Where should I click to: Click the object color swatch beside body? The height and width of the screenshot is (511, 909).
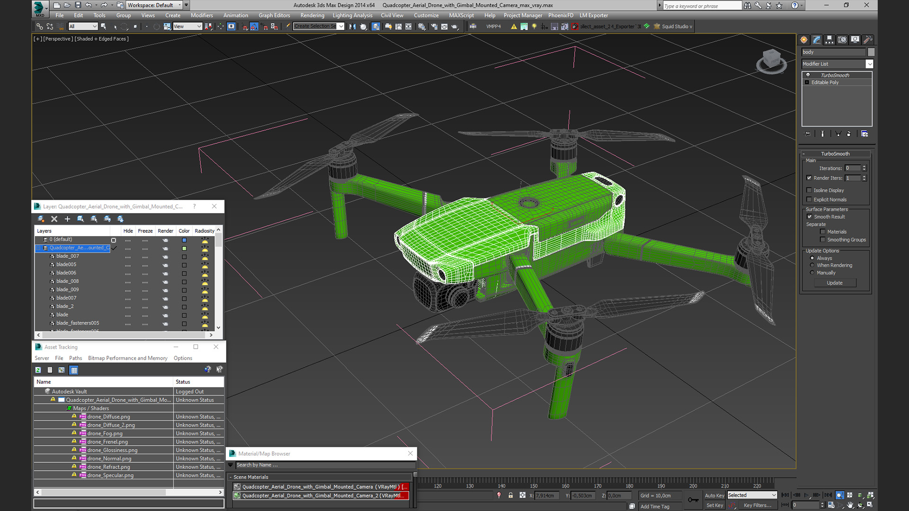point(871,52)
